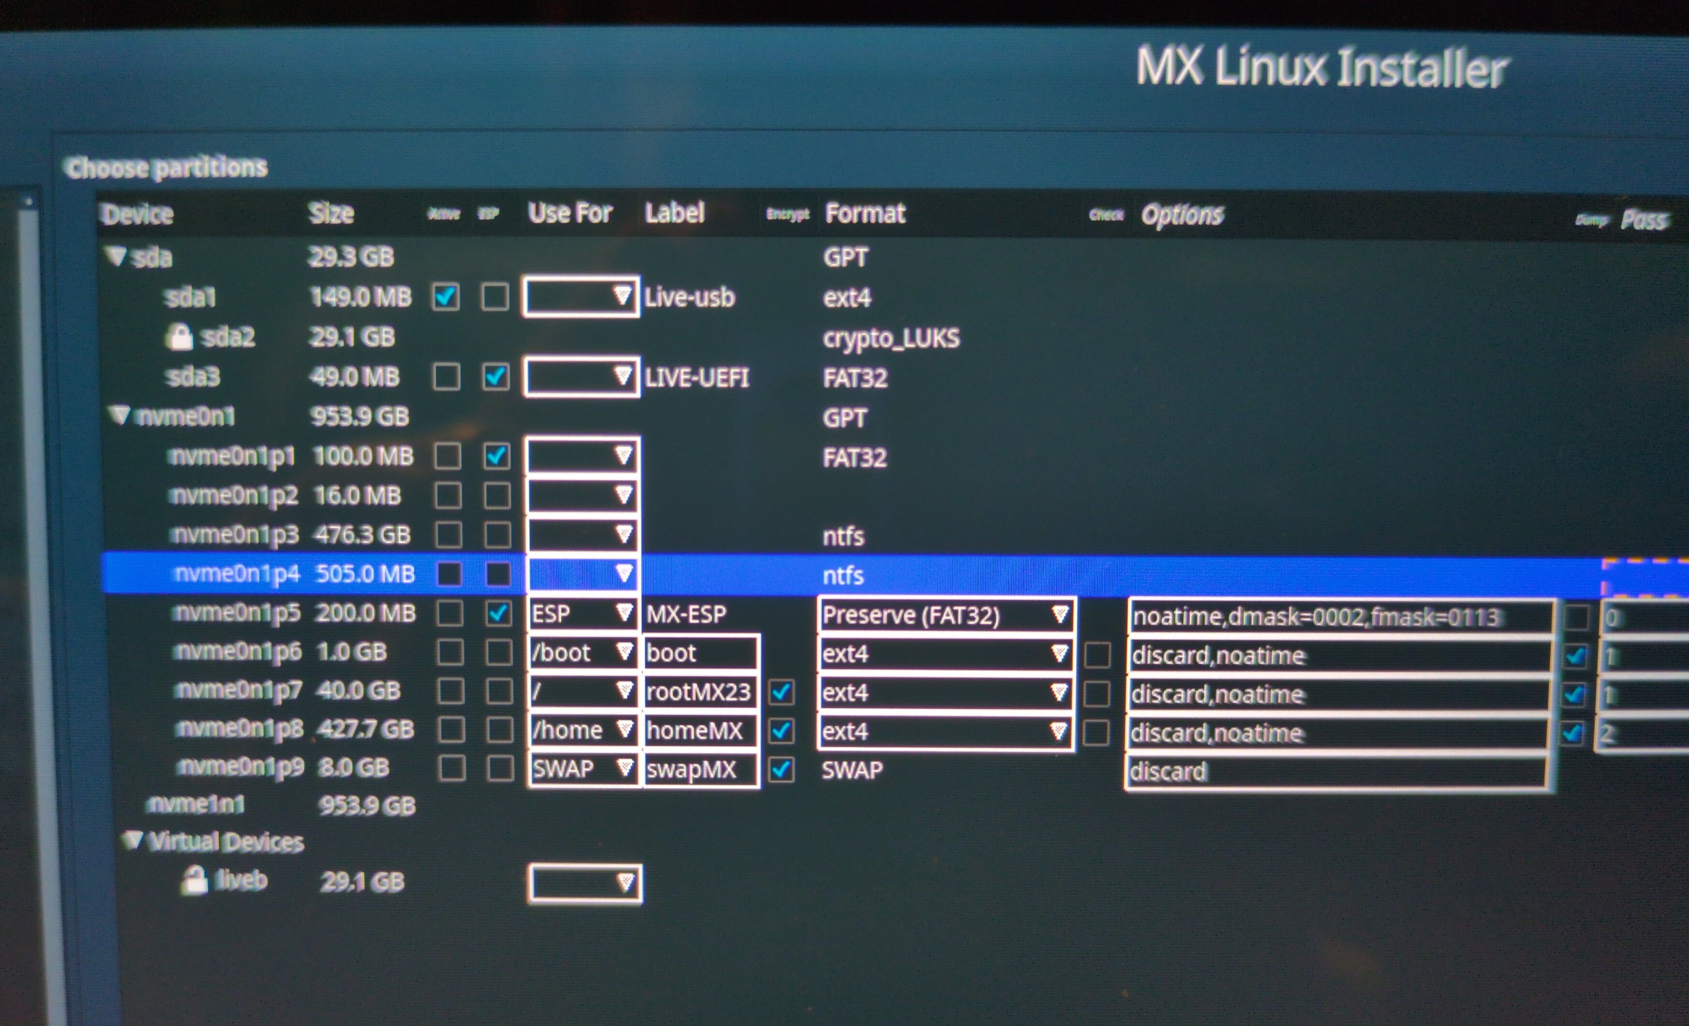Enable bad-block Check for nvme0n1p8

click(x=1096, y=733)
